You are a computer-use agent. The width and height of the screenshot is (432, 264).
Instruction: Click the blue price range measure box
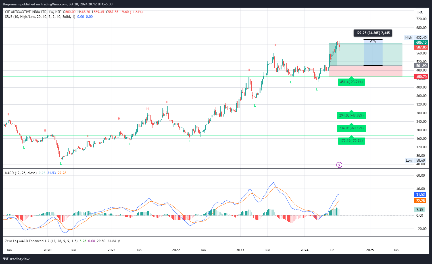pyautogui.click(x=373, y=52)
